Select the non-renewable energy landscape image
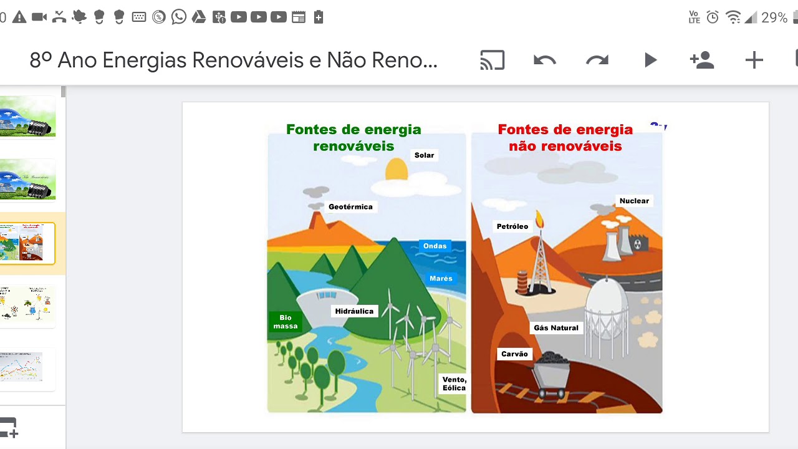Image resolution: width=798 pixels, height=449 pixels. click(567, 273)
